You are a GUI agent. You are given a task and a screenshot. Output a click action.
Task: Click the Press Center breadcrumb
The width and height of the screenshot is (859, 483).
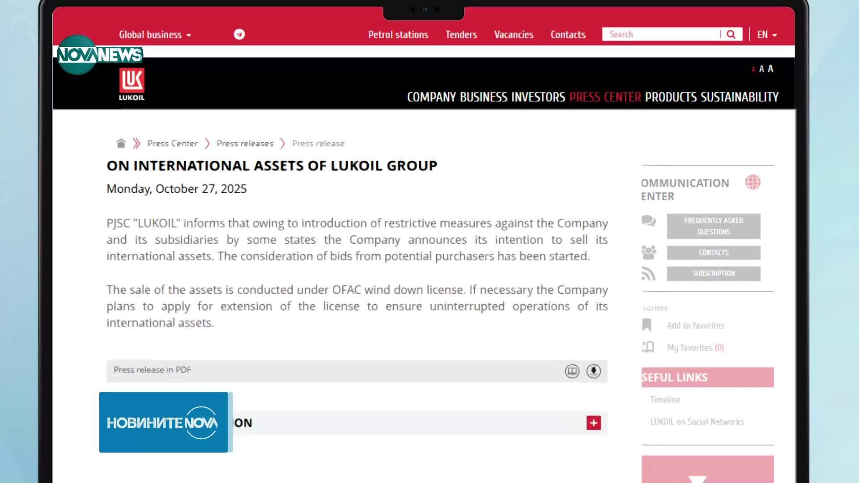(x=172, y=144)
